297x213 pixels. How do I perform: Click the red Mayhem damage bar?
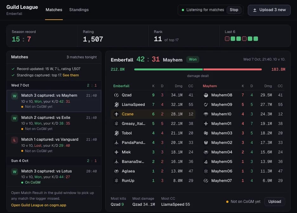(233, 69)
